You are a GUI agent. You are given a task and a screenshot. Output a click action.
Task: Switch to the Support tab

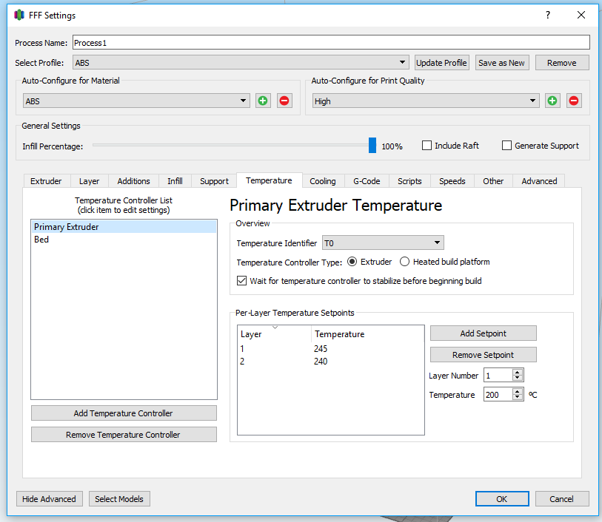214,181
